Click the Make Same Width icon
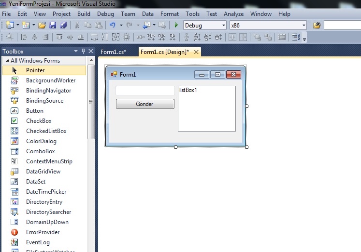Screen dimensions: 361x252 [x=94, y=37]
